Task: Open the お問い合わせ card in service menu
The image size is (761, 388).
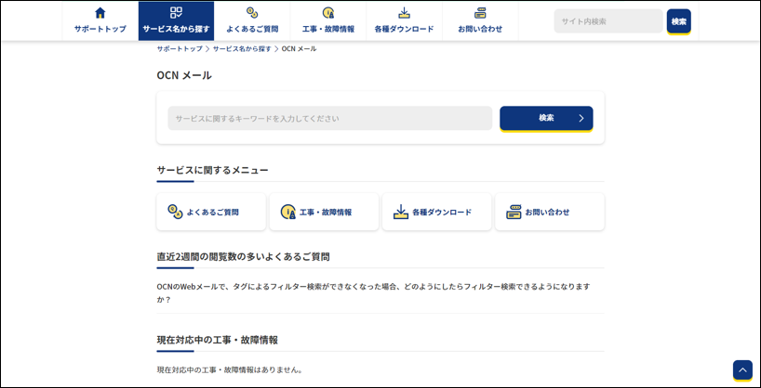Action: point(549,212)
